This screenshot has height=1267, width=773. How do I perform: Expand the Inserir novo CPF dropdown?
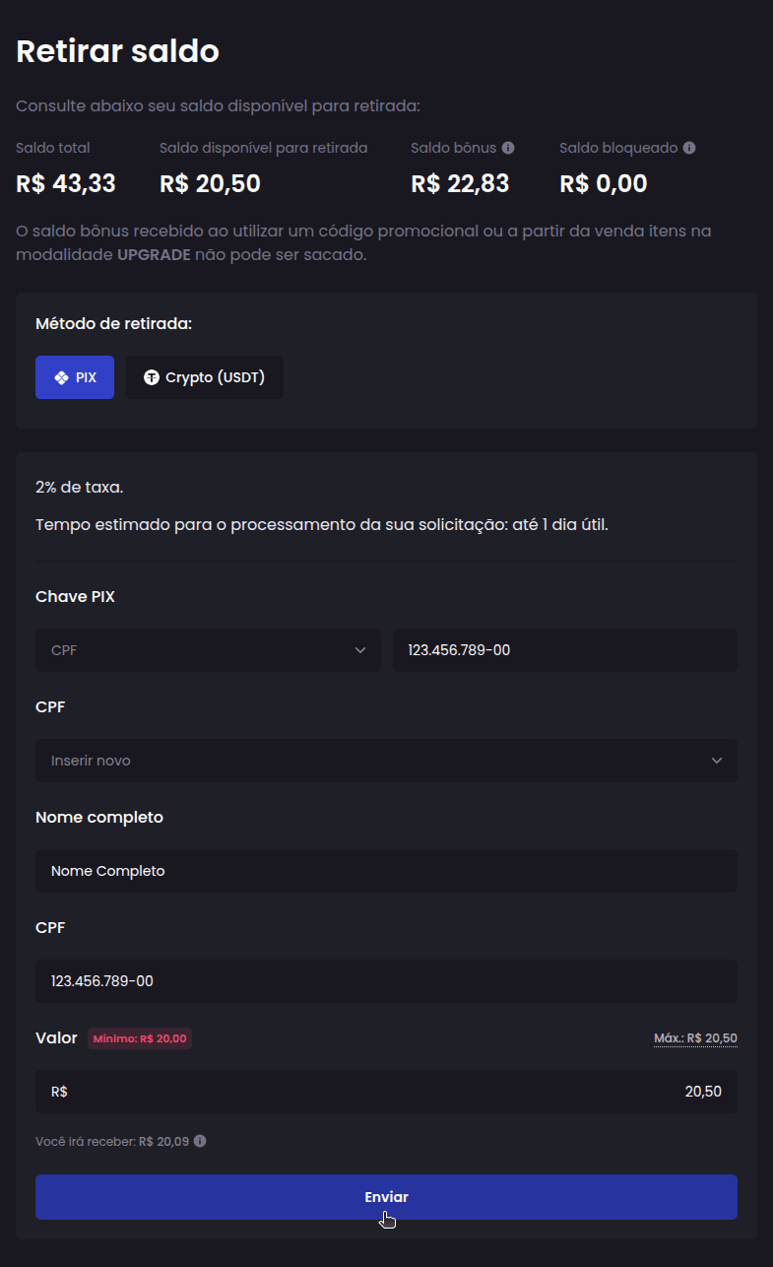point(386,761)
